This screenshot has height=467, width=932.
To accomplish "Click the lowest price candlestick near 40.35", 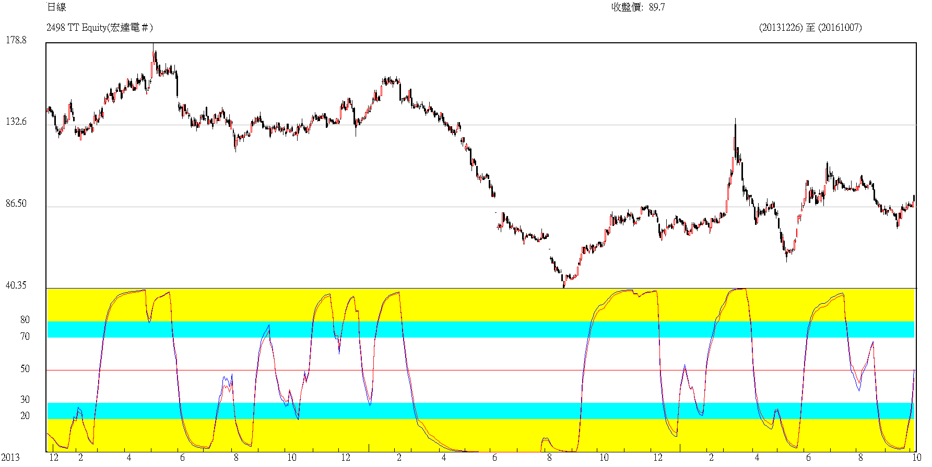I will point(564,284).
